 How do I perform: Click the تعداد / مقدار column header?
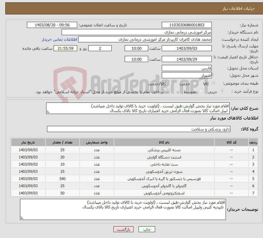62,142
